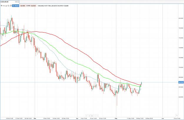Click the zoom-in plus button on chart
The width and height of the screenshot is (184, 120).
89,116
